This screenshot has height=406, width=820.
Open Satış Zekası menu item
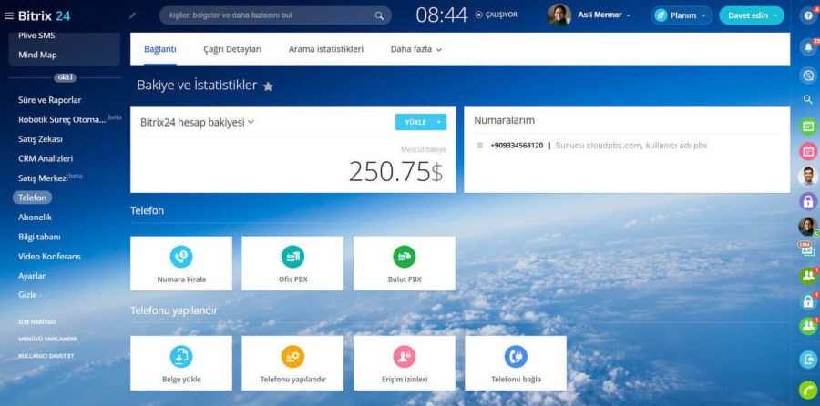click(40, 139)
